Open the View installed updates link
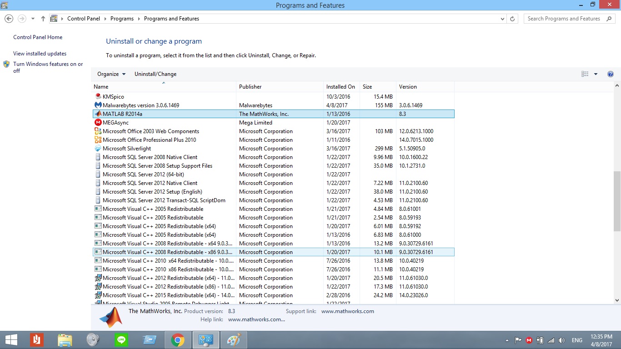621x349 pixels. [40, 54]
